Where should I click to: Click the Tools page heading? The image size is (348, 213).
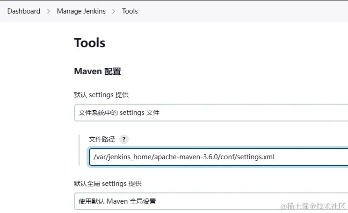90,43
